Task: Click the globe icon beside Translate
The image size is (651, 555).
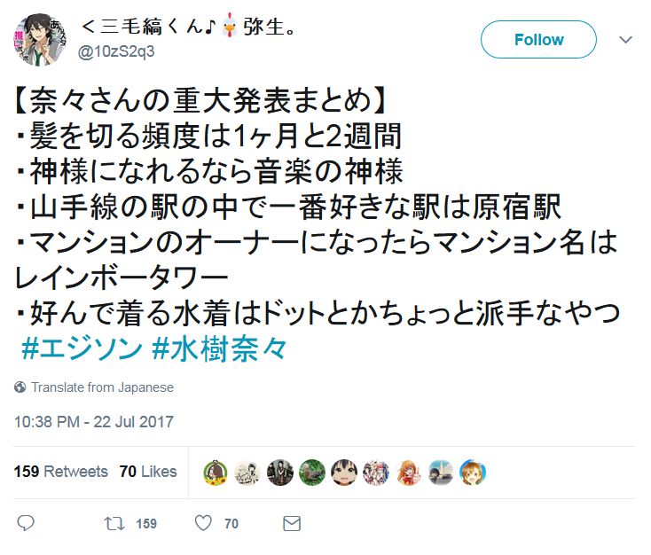Action: pos(20,387)
